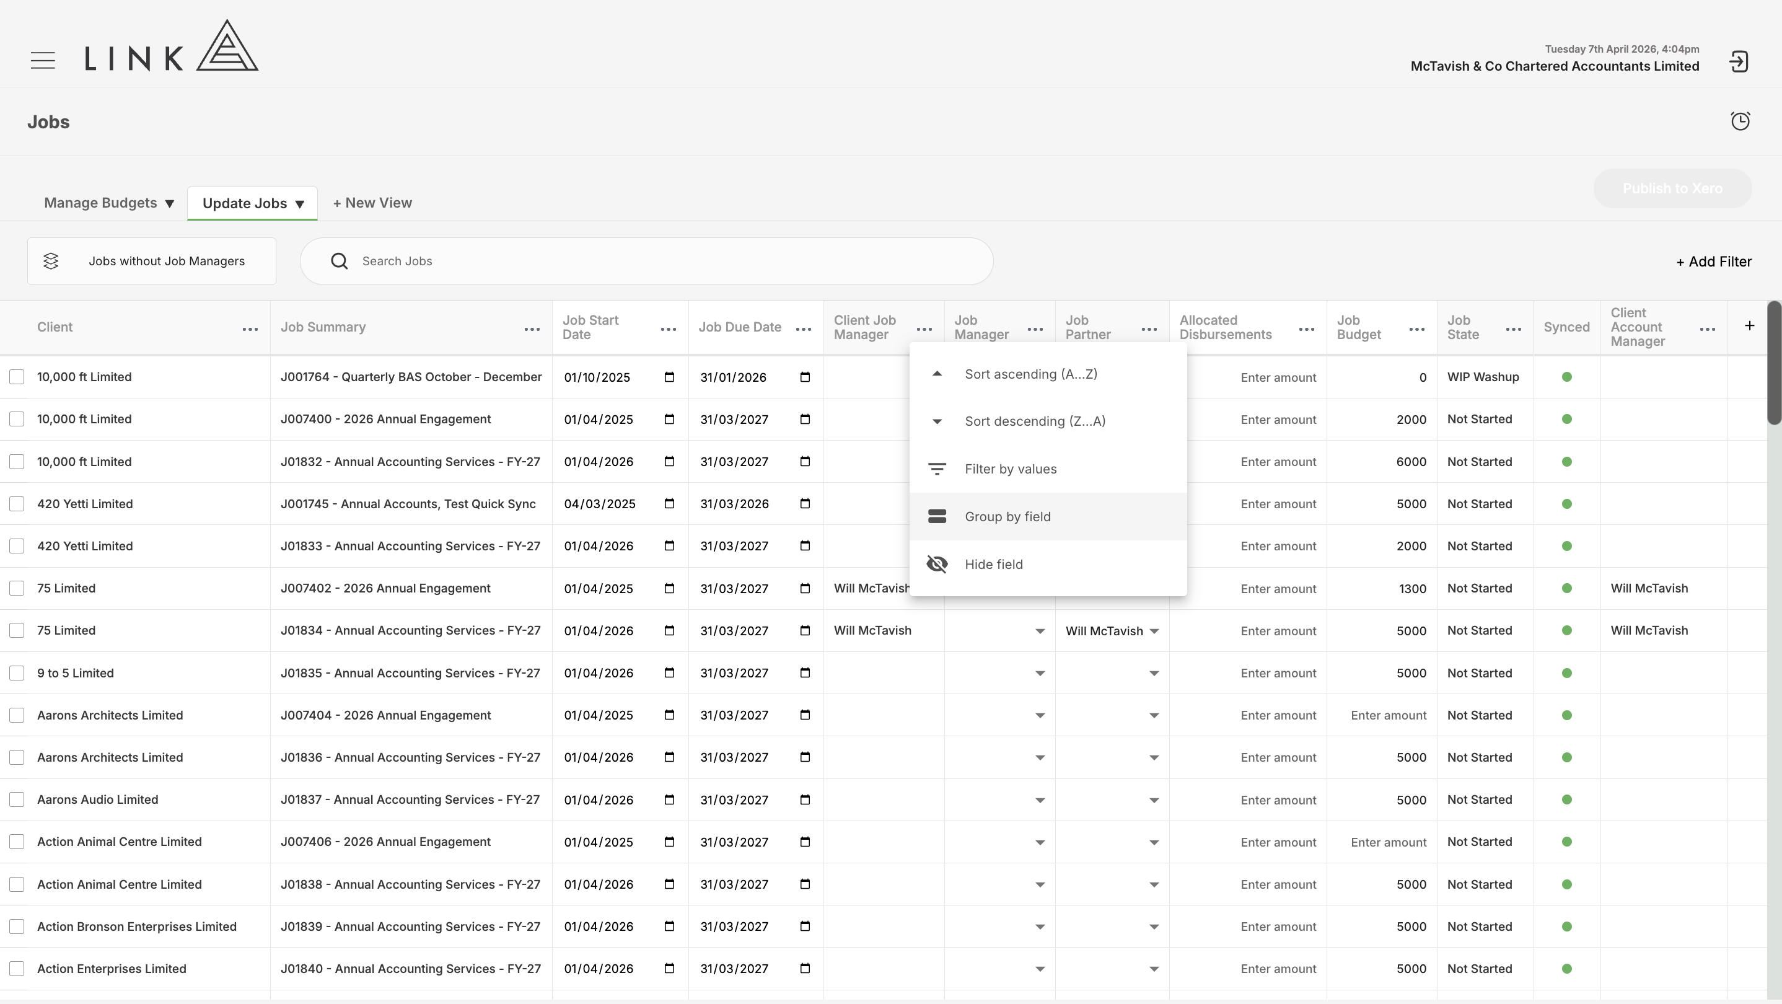Add a new column with plus icon
Screen dimensions: 1782x1004
click(x=1750, y=325)
